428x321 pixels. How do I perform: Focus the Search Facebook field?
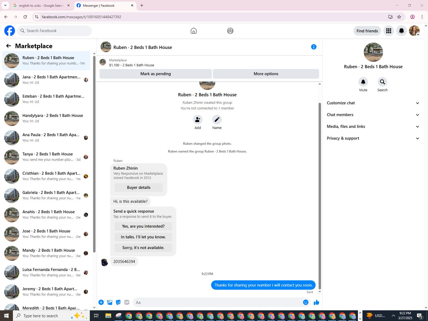[55, 31]
